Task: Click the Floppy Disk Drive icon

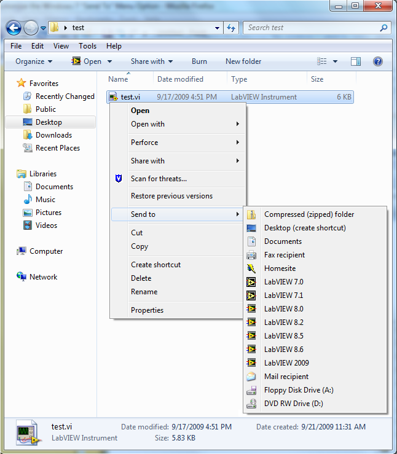Action: pos(251,390)
